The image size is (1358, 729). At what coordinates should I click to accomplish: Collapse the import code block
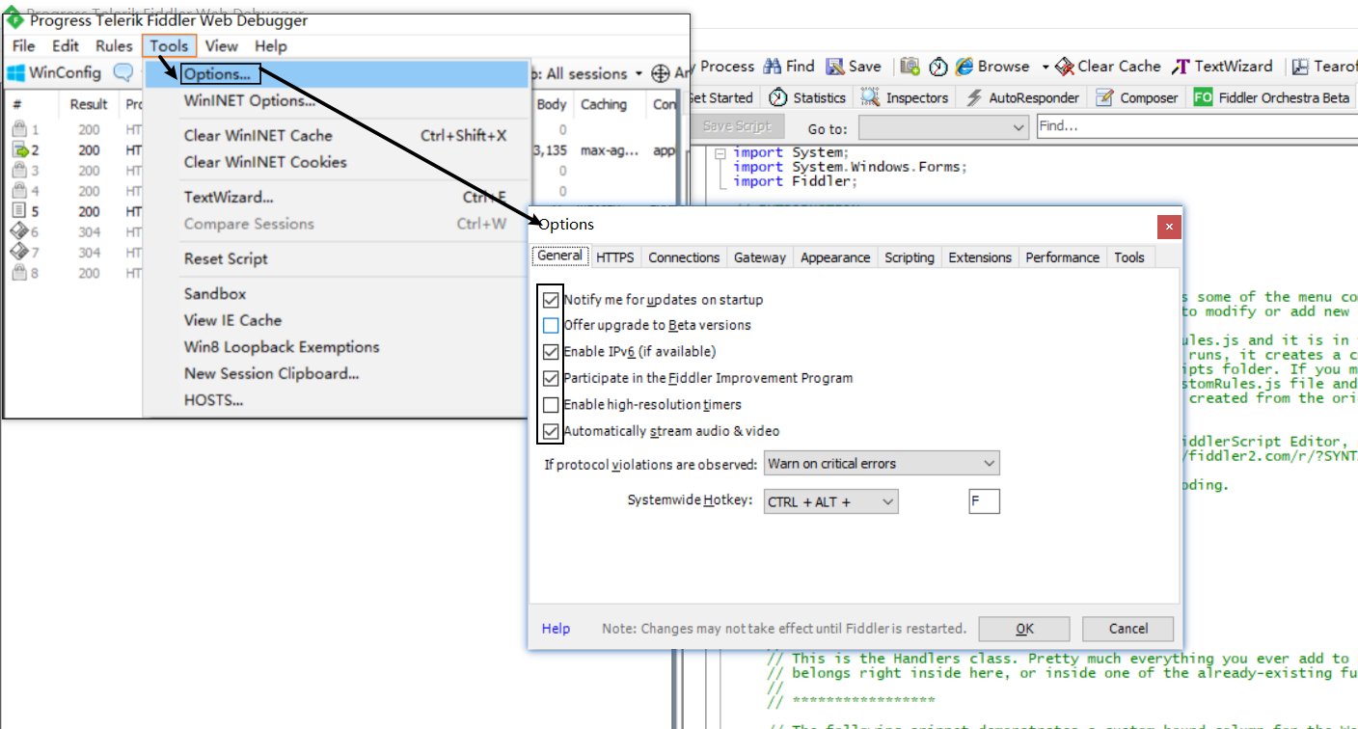720,152
